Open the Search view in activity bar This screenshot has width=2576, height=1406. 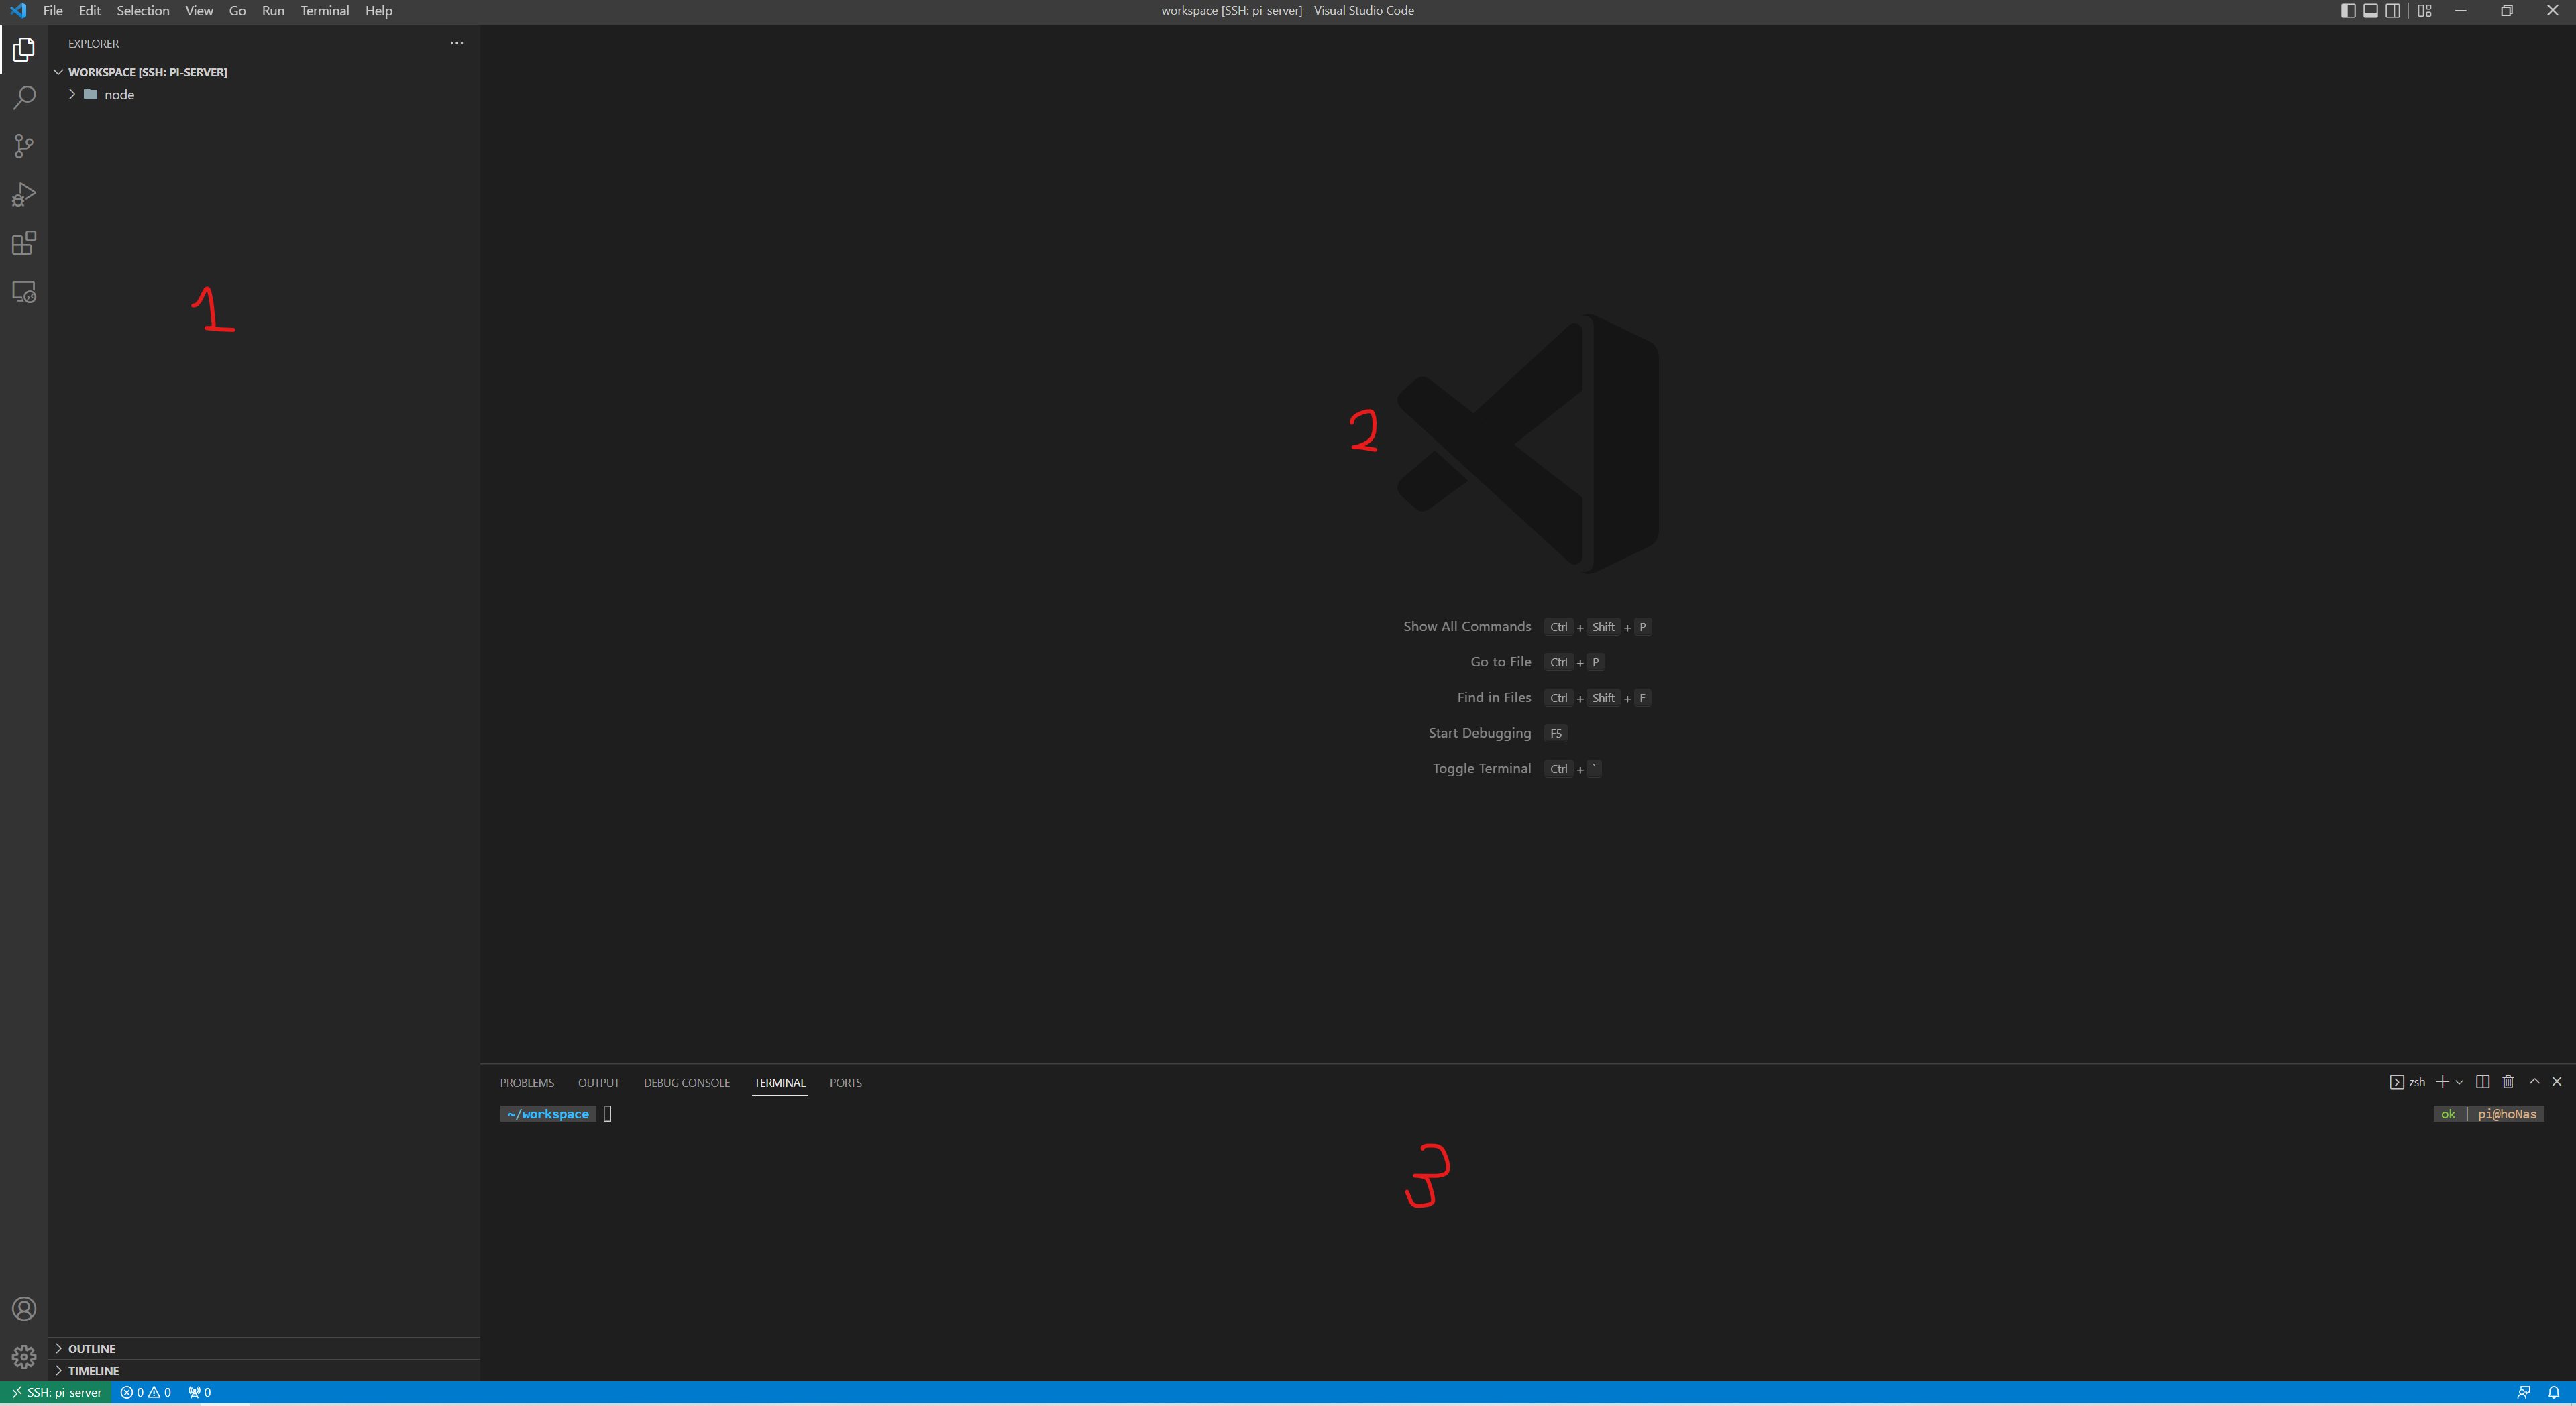(x=24, y=98)
